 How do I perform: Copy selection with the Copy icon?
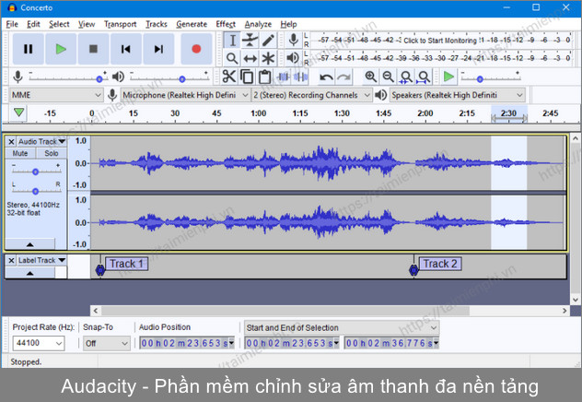[247, 77]
